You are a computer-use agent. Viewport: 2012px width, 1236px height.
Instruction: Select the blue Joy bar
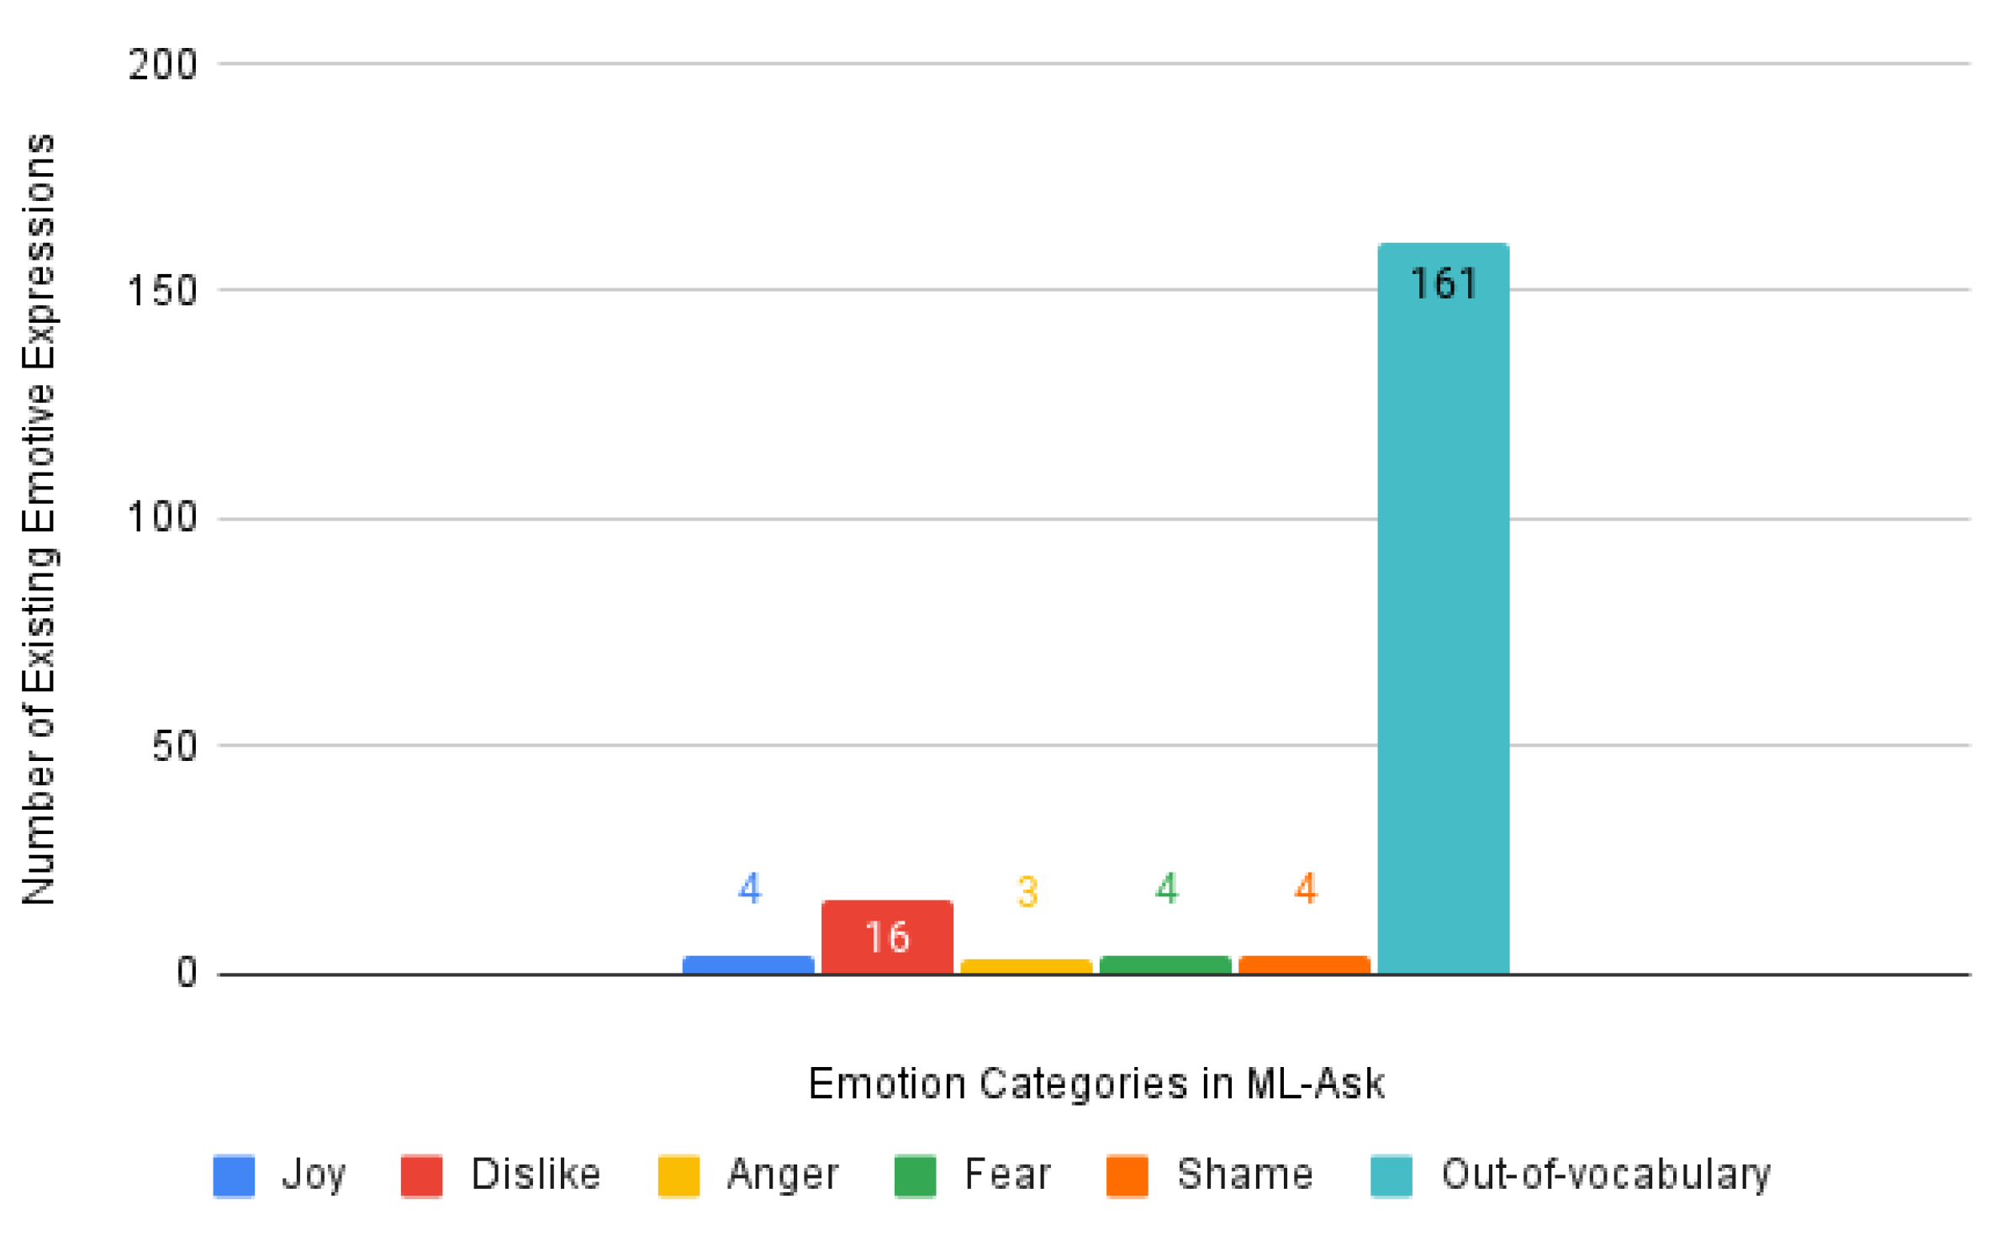click(x=748, y=964)
